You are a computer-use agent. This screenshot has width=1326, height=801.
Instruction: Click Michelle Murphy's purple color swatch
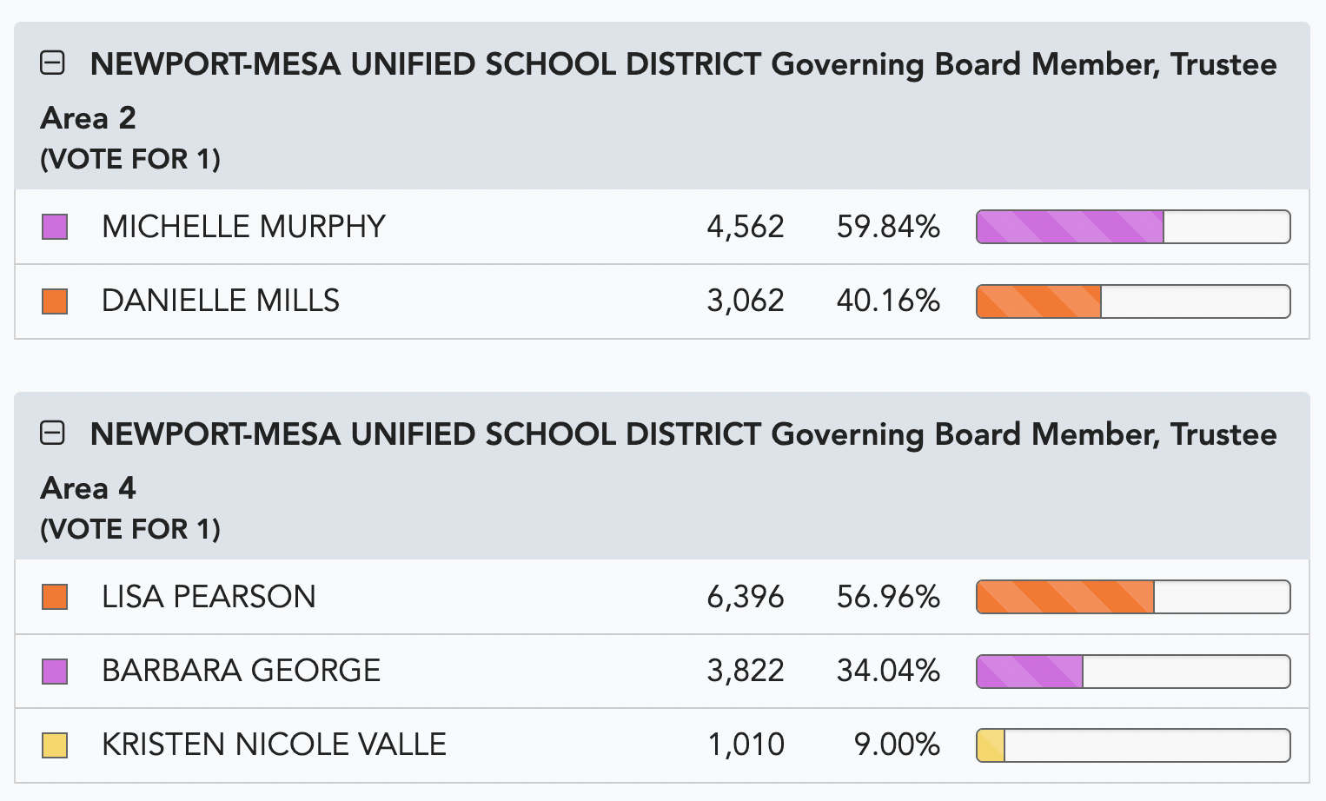(x=55, y=227)
